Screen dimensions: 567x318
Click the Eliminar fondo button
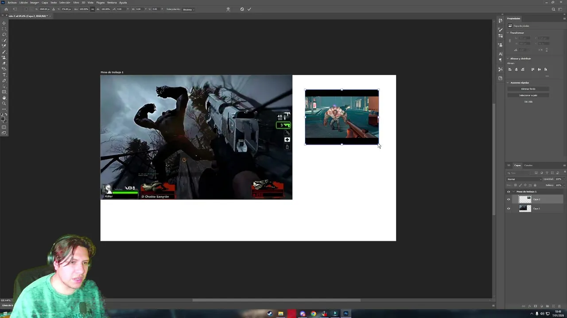tap(528, 89)
